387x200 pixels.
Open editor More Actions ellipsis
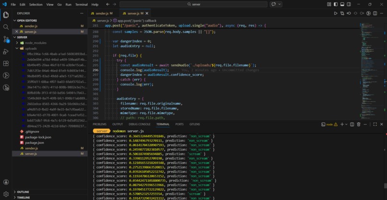point(382,13)
